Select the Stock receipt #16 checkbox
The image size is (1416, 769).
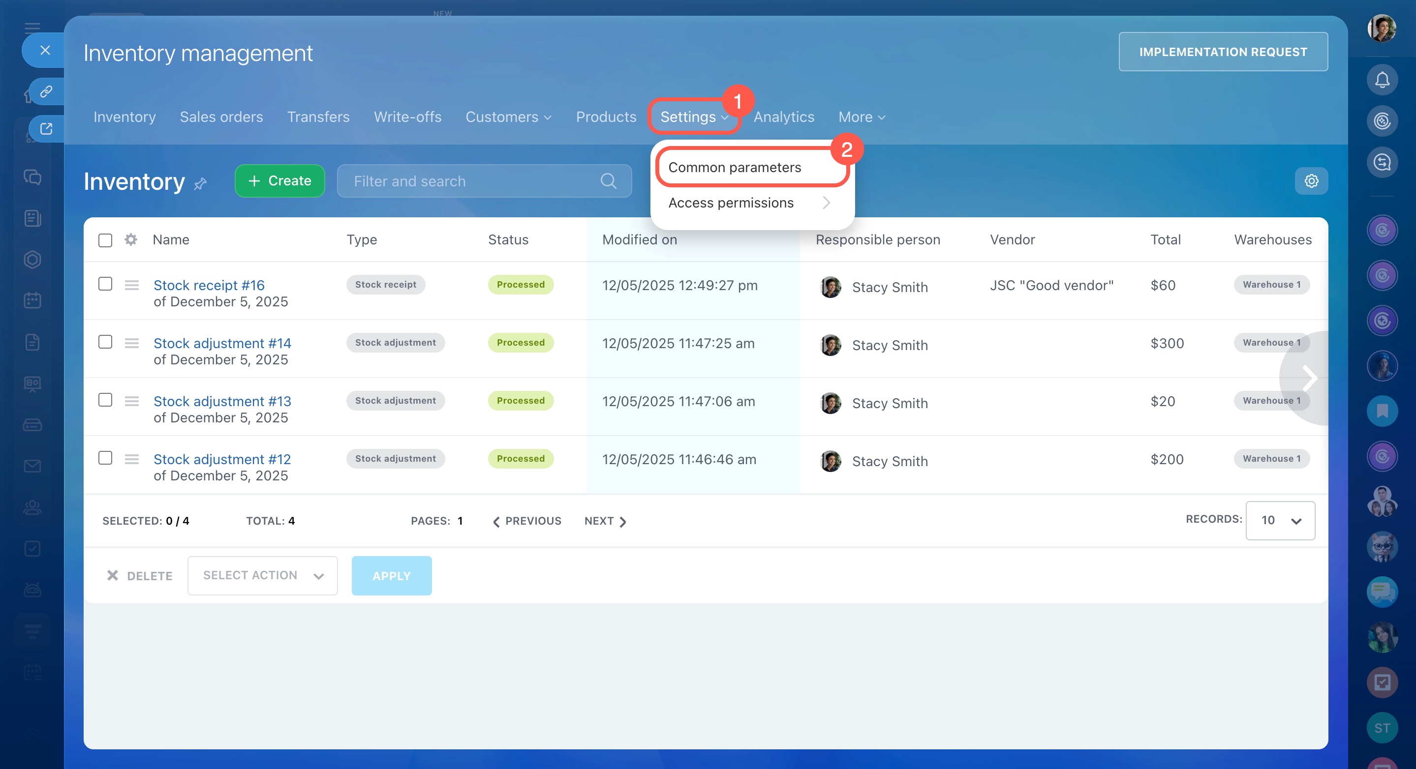click(105, 284)
